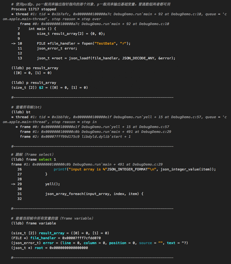The image size is (231, 264).
Task: Click the json_array_foreach statement on line 31
Action: pyautogui.click(x=94, y=194)
